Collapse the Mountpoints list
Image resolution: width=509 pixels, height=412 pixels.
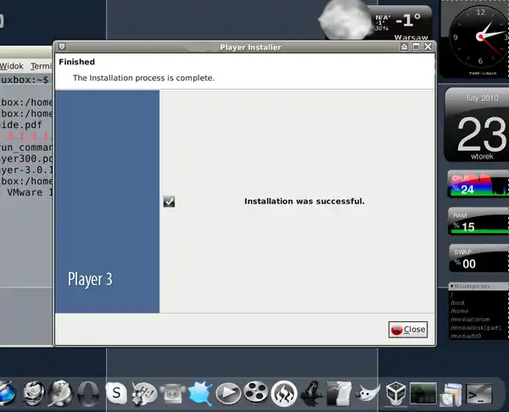452,287
